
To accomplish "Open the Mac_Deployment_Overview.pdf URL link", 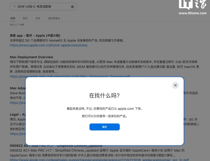I will [70, 76].
